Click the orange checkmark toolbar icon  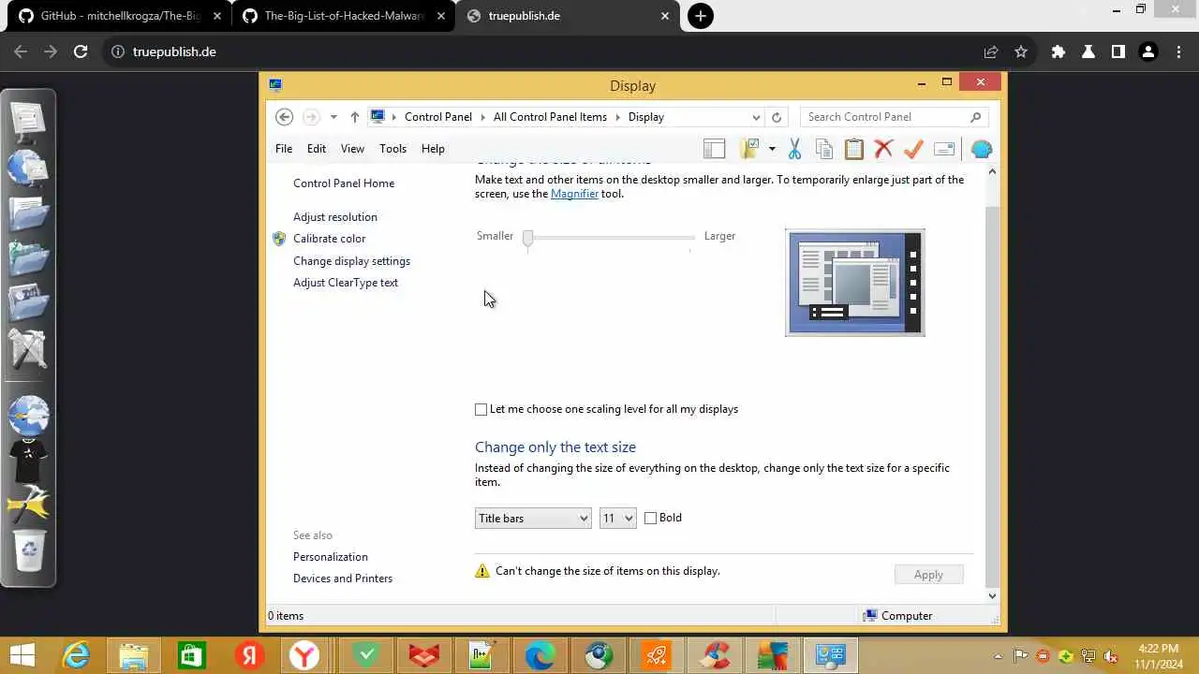(913, 149)
